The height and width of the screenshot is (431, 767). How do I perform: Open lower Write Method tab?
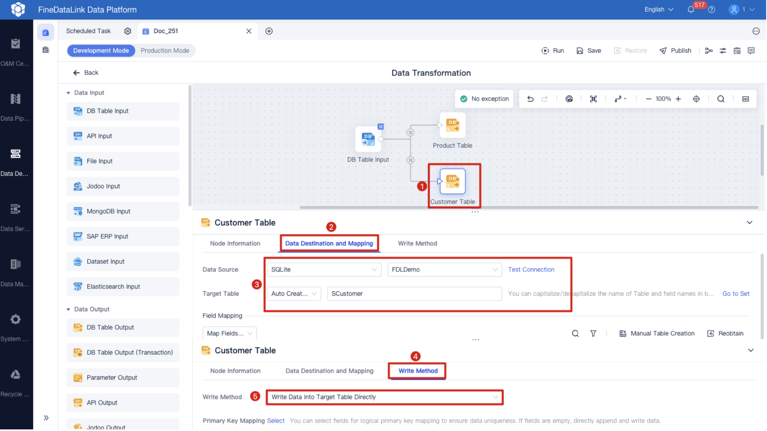click(x=418, y=371)
